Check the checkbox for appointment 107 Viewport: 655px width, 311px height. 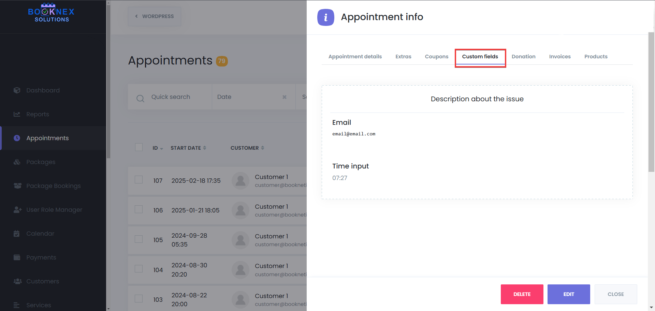(x=139, y=179)
